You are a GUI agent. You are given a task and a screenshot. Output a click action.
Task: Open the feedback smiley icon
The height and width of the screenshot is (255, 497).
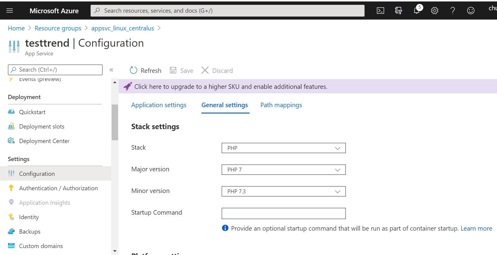point(471,11)
